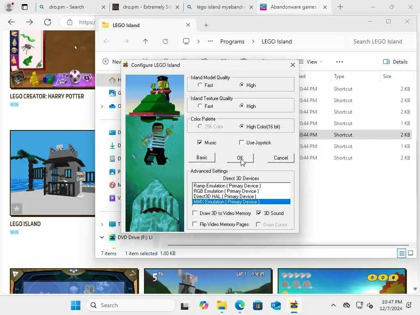
Task: Click the This PC monitor icon in address bar
Action: pyautogui.click(x=186, y=41)
